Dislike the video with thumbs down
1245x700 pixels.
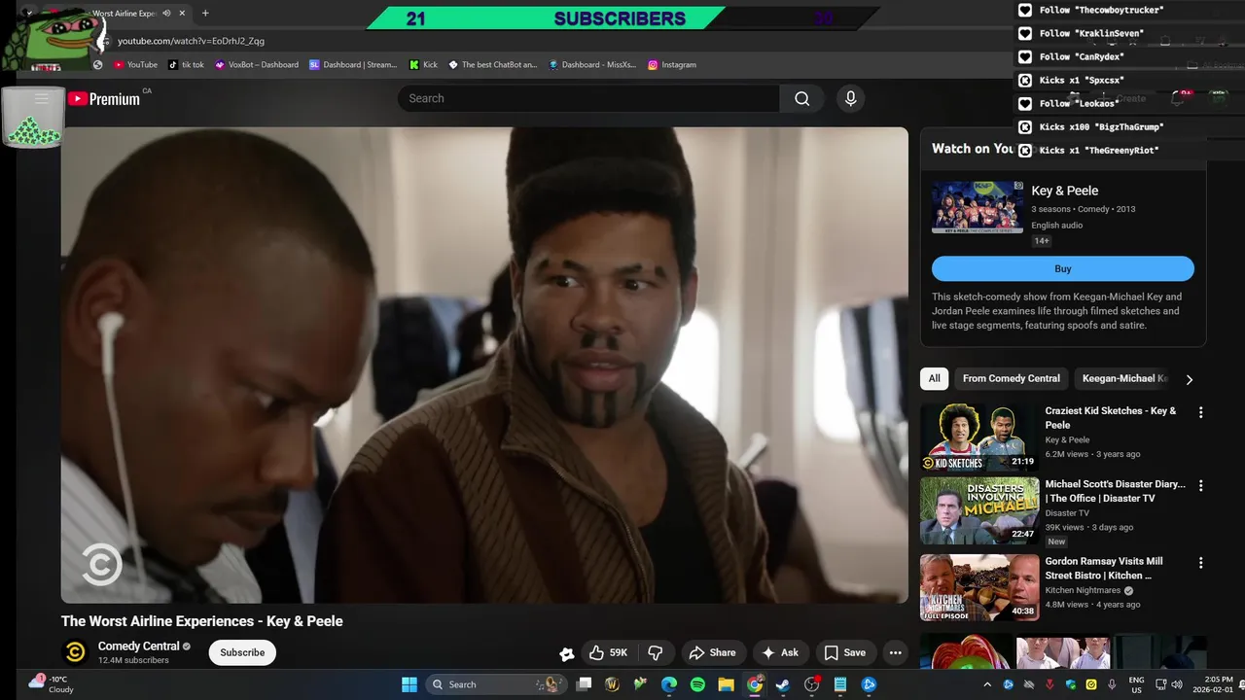click(656, 652)
